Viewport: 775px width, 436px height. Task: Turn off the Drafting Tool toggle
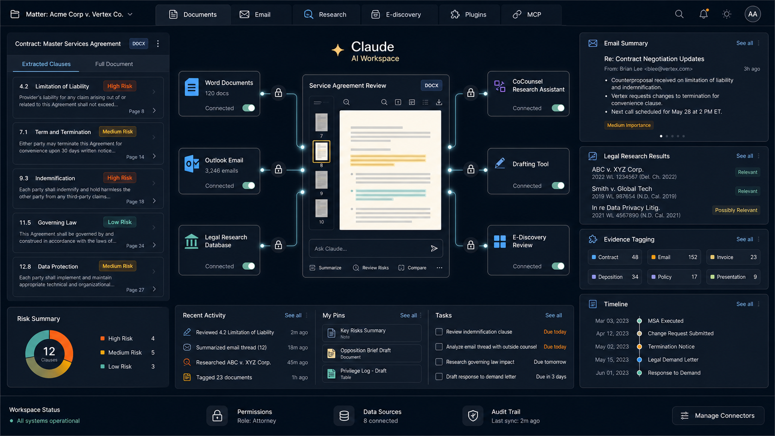pyautogui.click(x=558, y=186)
